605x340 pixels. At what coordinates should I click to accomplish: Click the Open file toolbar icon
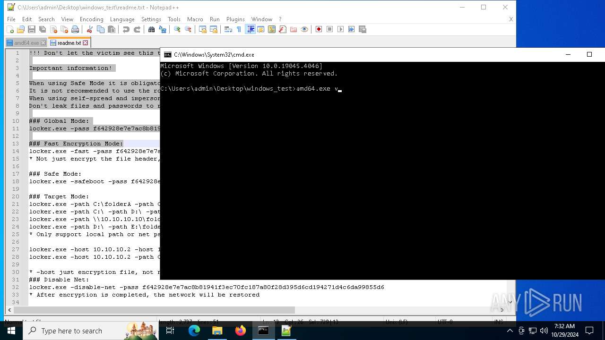point(21,29)
